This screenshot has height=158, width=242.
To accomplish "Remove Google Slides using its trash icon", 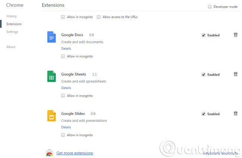I will coord(236,113).
